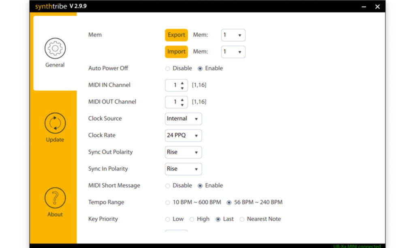Click the Export button
This screenshot has height=248, width=415.
(176, 35)
